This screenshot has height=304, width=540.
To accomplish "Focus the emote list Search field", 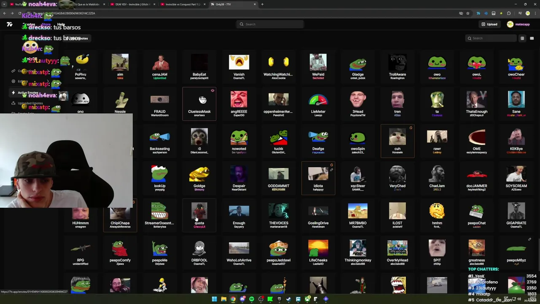I will coord(491,38).
